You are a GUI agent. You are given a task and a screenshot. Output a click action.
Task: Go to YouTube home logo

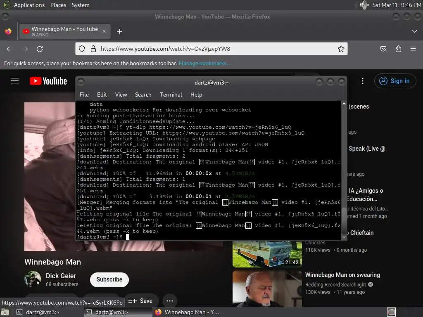coord(48,81)
